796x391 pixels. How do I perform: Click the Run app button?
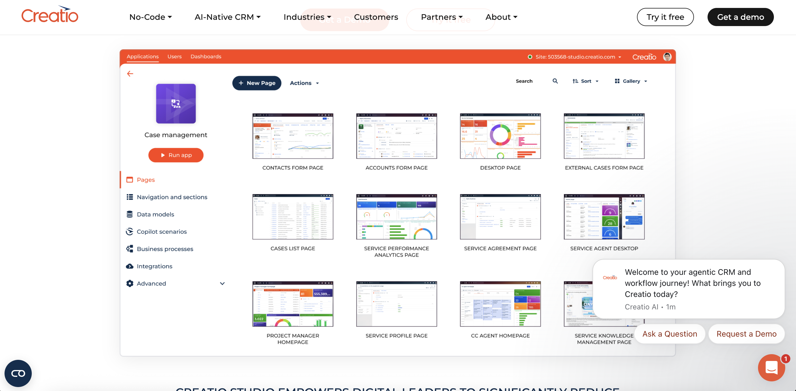[x=175, y=155]
